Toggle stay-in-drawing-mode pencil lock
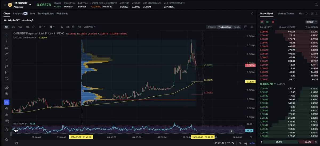This screenshot has width=320, height=146. 7,109
